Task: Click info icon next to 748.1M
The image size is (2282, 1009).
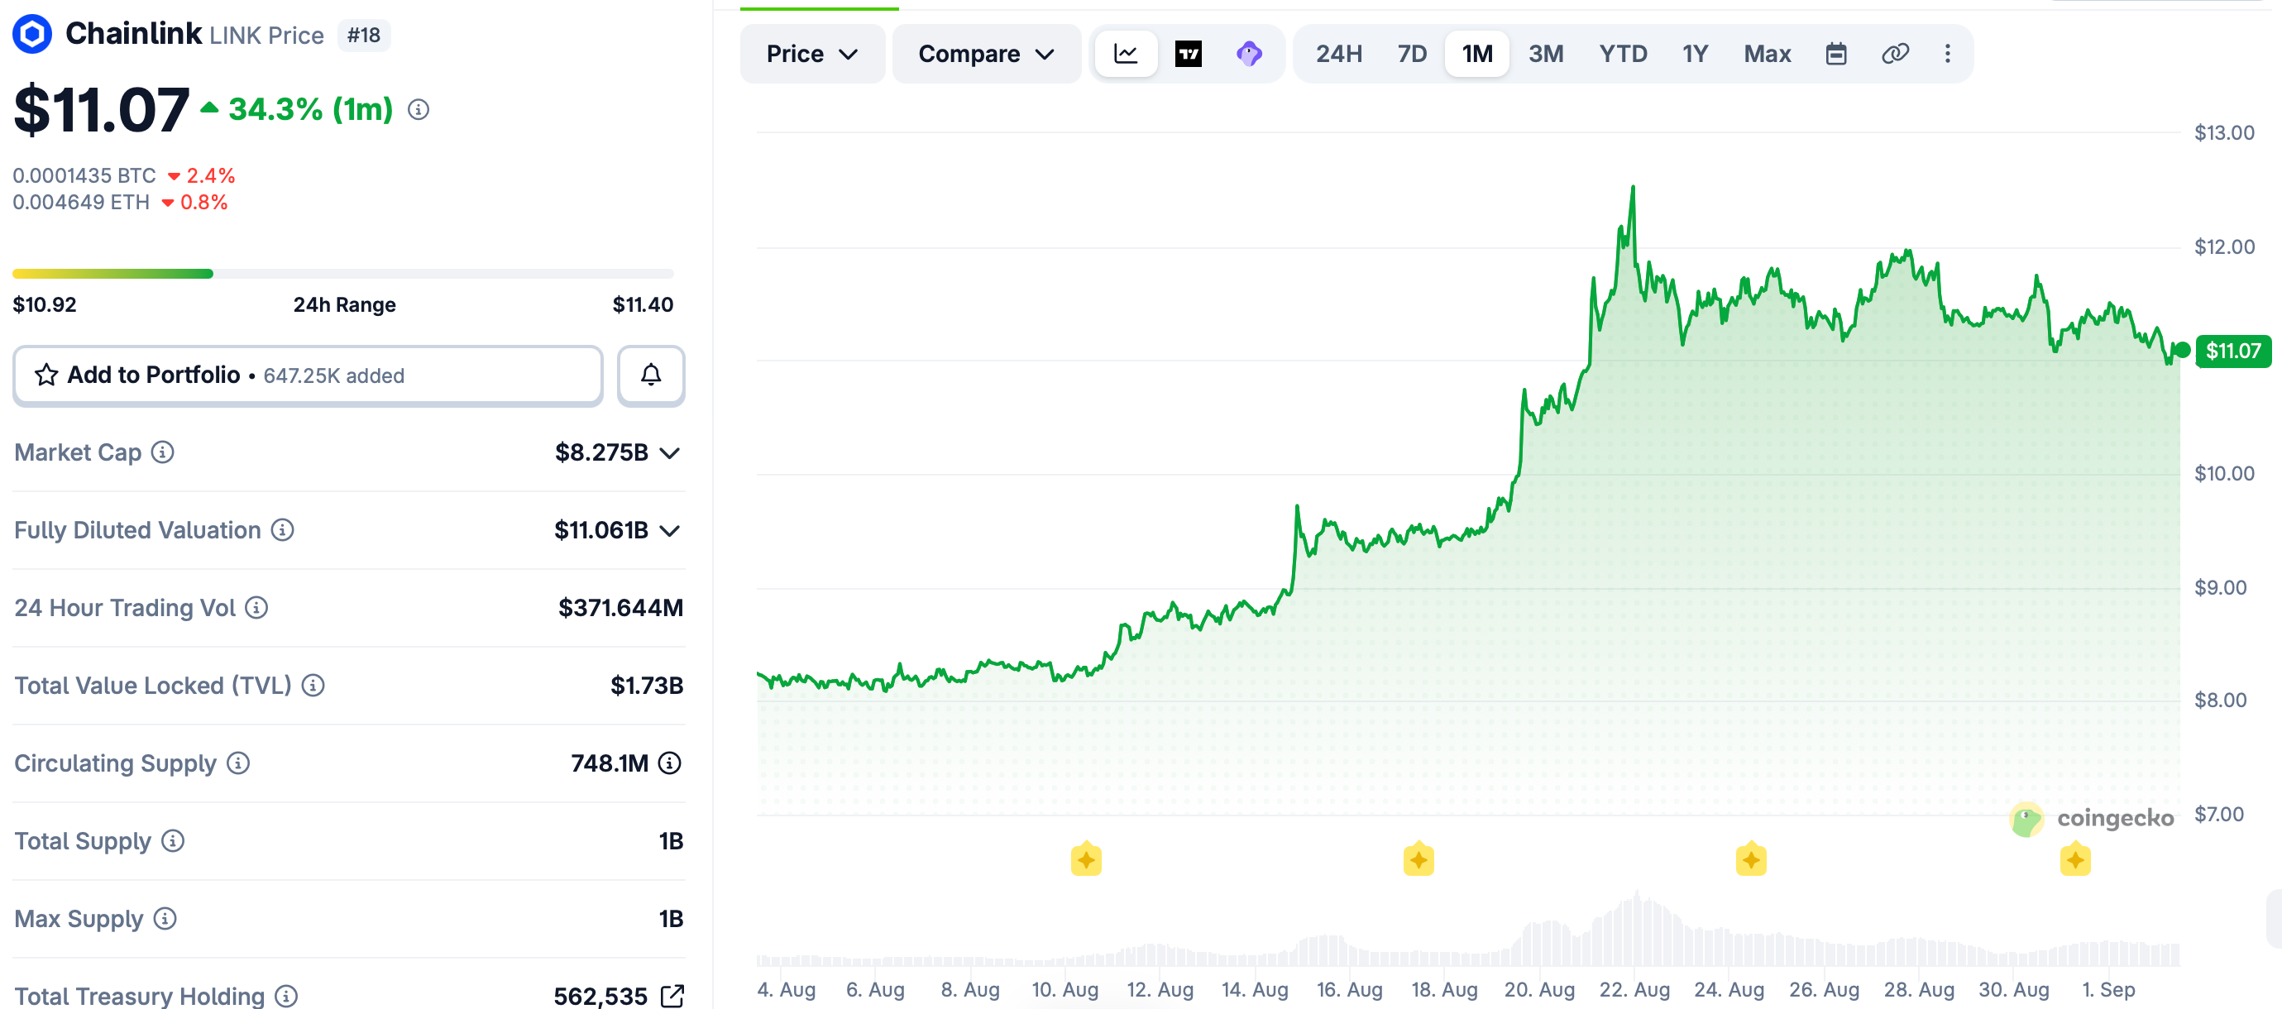Action: (x=671, y=763)
